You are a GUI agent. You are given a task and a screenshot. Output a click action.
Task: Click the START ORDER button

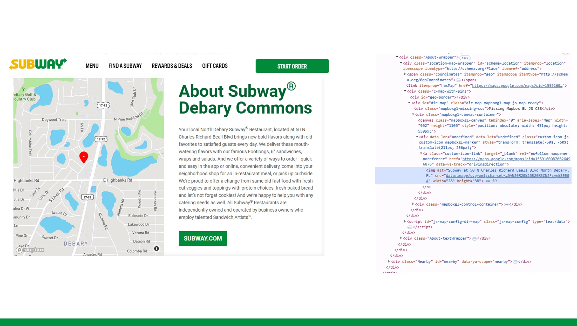coord(292,66)
